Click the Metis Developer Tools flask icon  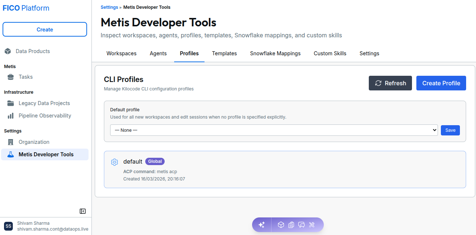tap(11, 154)
